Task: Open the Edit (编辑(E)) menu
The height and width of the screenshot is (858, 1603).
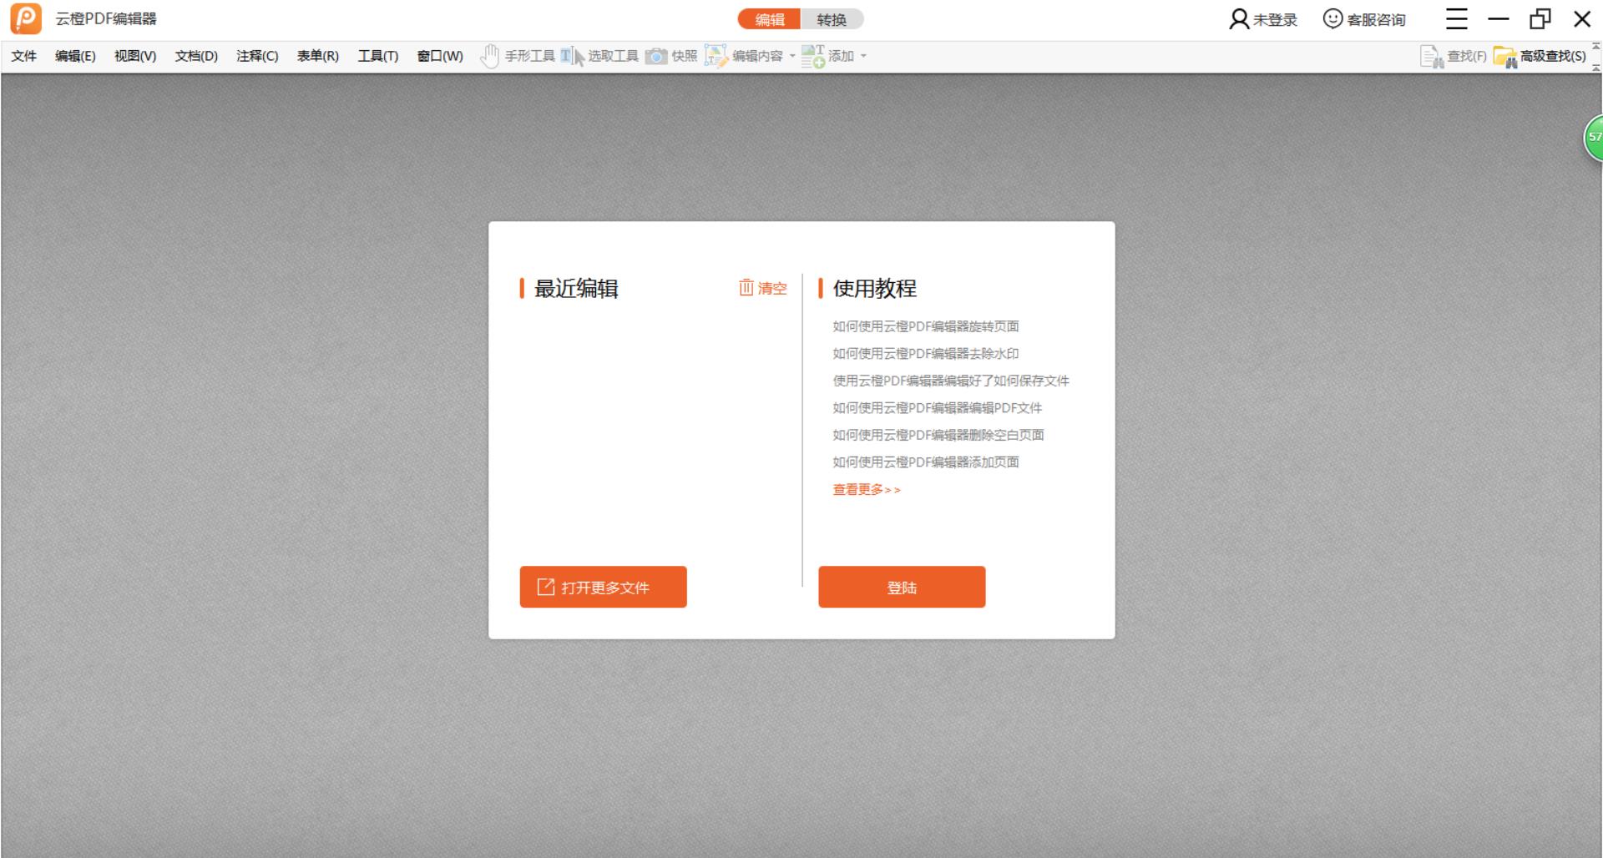Action: 75,56
